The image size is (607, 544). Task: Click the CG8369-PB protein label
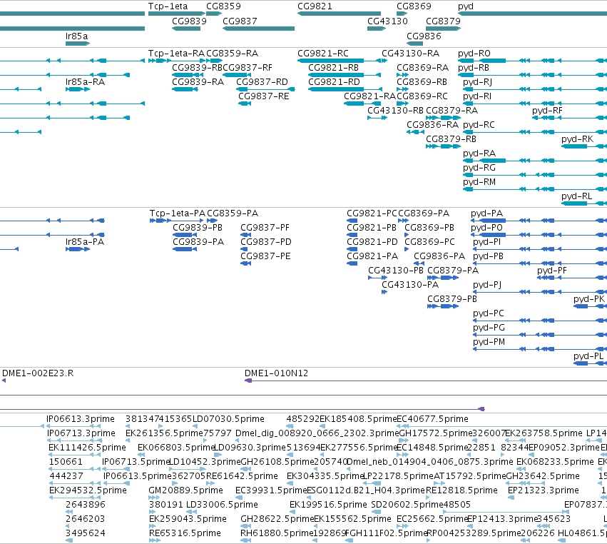point(429,228)
